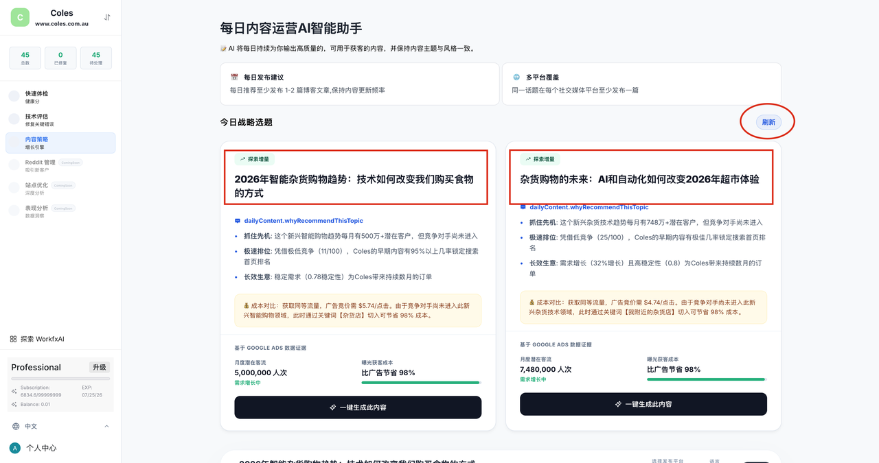This screenshot has height=463, width=879.
Task: Generate content for the 杂货购物的未来 topic
Action: coord(643,404)
